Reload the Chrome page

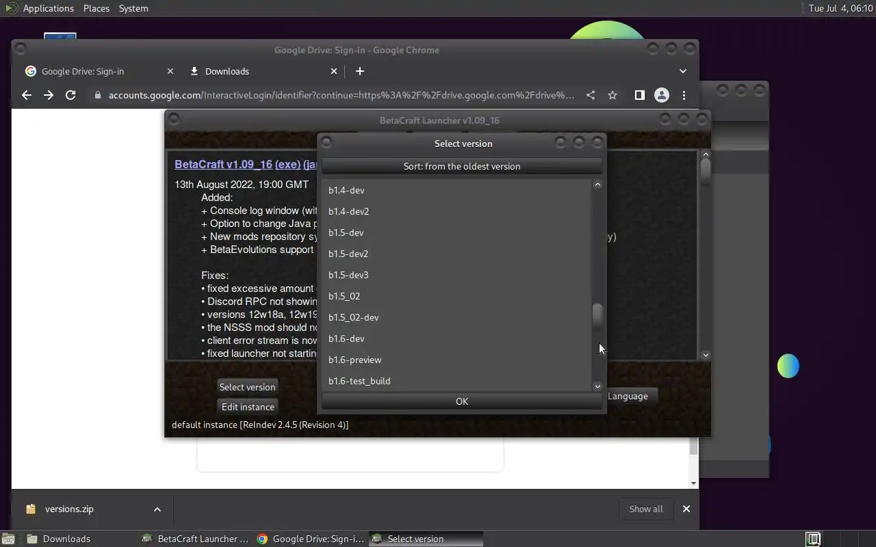coord(70,95)
